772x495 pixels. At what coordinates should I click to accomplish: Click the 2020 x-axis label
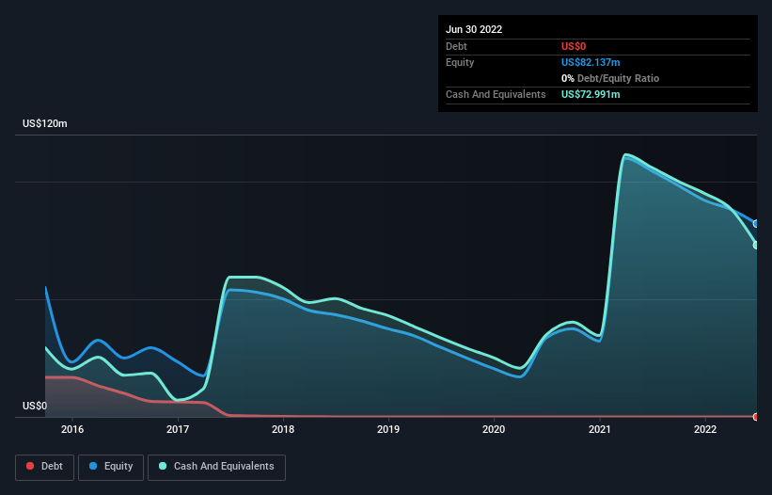(x=494, y=429)
